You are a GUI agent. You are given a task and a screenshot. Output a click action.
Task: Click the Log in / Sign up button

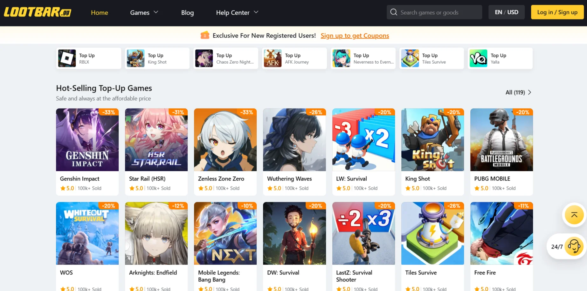[x=557, y=12]
